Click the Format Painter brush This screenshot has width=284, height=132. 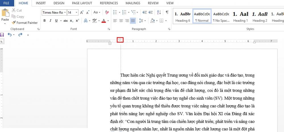point(24,23)
